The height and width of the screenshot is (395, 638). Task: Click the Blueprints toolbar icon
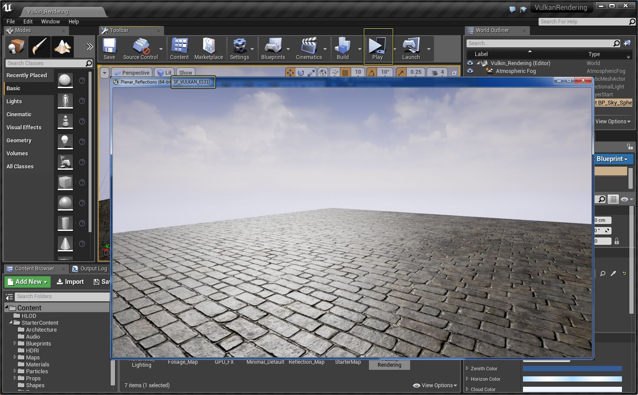273,49
